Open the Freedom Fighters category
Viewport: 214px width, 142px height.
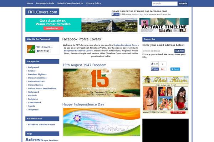[37, 75]
